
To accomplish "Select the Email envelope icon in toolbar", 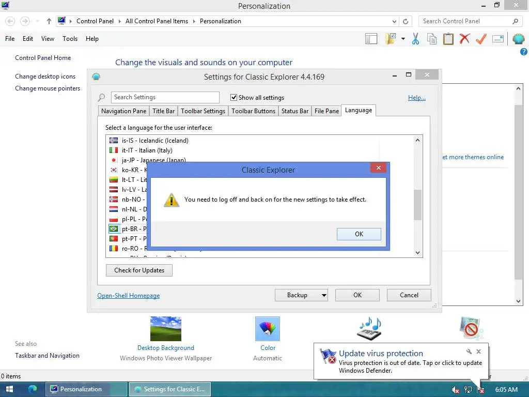I will click(x=498, y=39).
